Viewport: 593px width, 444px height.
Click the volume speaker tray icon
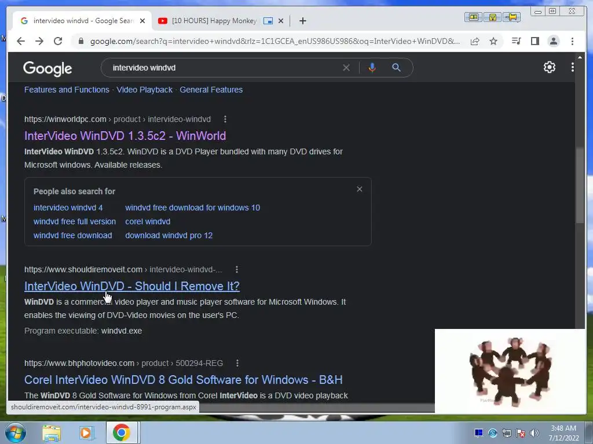[x=535, y=433]
